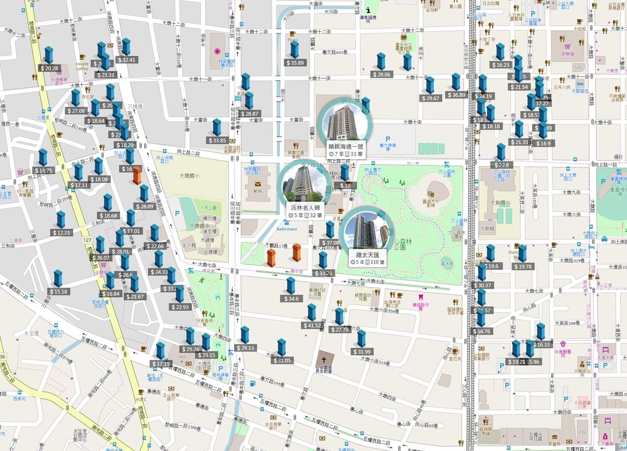Click the building marker labeled $33.28

click(x=323, y=260)
